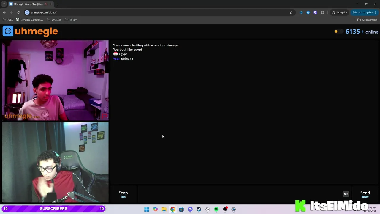This screenshot has height=214, width=380.
Task: Click the 6135+ online counter text
Action: (x=362, y=32)
